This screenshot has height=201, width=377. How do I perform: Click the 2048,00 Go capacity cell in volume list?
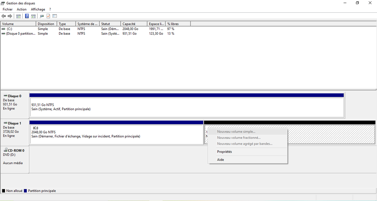(x=130, y=29)
